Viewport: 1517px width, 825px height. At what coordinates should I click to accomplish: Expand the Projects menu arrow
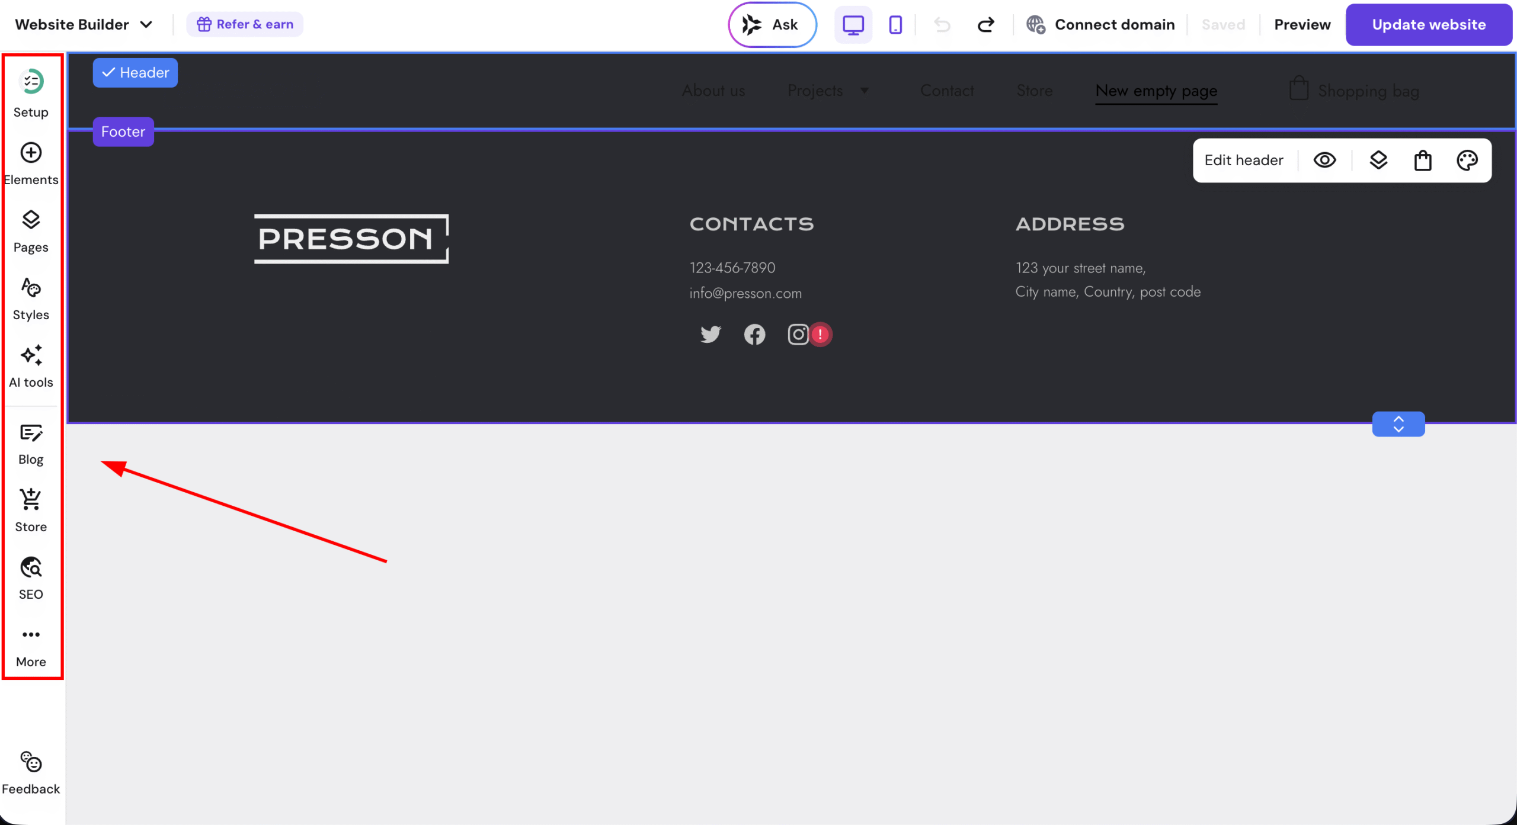click(x=865, y=91)
